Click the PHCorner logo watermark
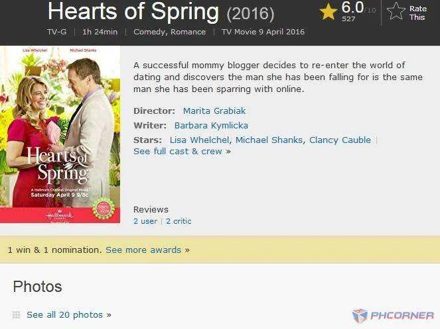The height and width of the screenshot is (329, 440). (393, 316)
